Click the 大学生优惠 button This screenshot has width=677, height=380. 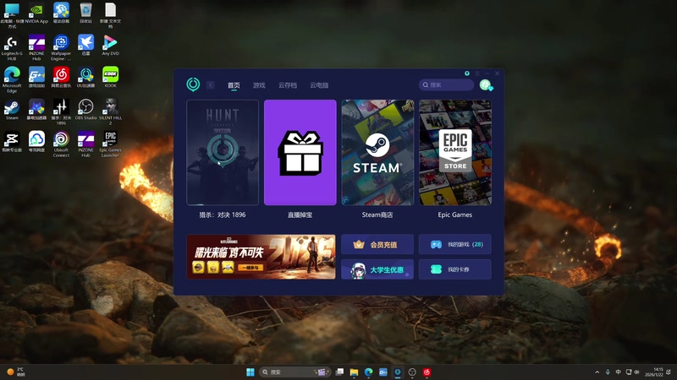pyautogui.click(x=377, y=269)
